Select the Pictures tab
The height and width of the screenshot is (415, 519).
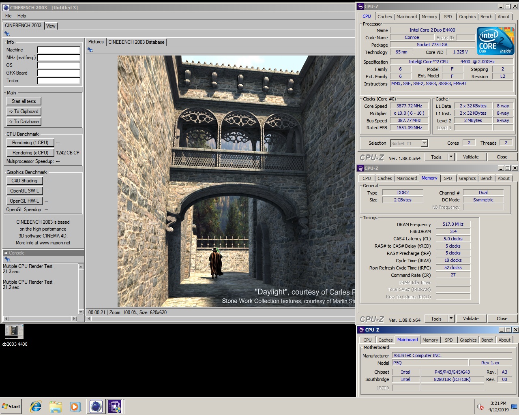[x=96, y=42]
